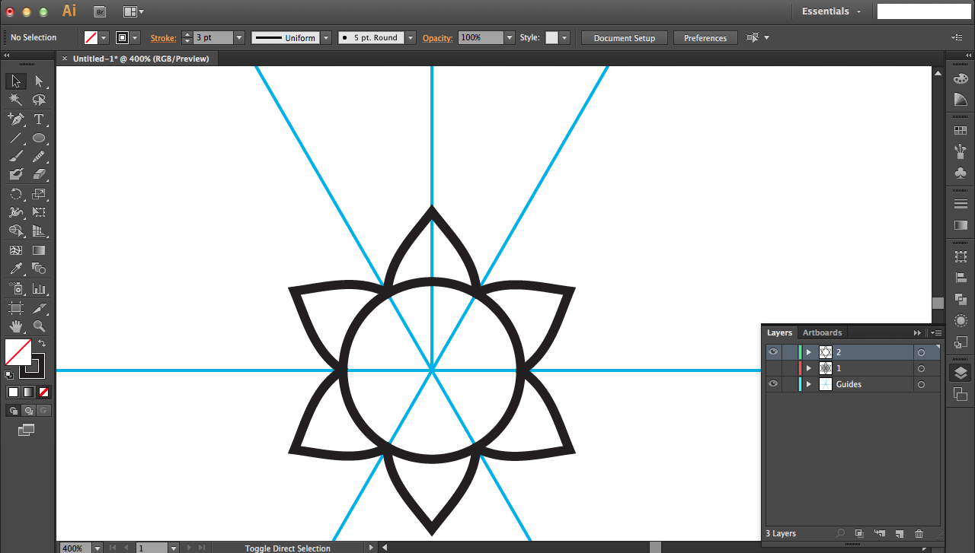Activate the Rotate tool
The image size is (975, 553).
(16, 195)
